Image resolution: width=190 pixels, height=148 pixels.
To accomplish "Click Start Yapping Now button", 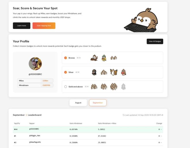I will (x=44, y=26).
